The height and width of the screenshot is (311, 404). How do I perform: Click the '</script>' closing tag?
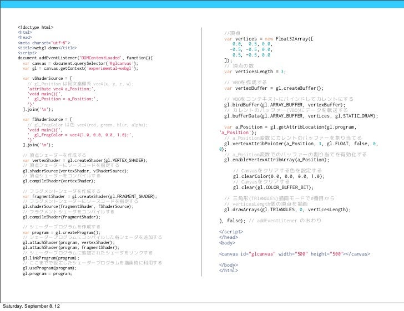[x=231, y=232]
